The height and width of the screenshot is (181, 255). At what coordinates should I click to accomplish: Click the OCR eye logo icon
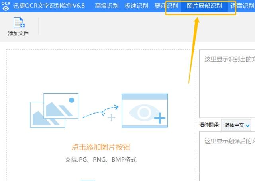tap(6, 6)
